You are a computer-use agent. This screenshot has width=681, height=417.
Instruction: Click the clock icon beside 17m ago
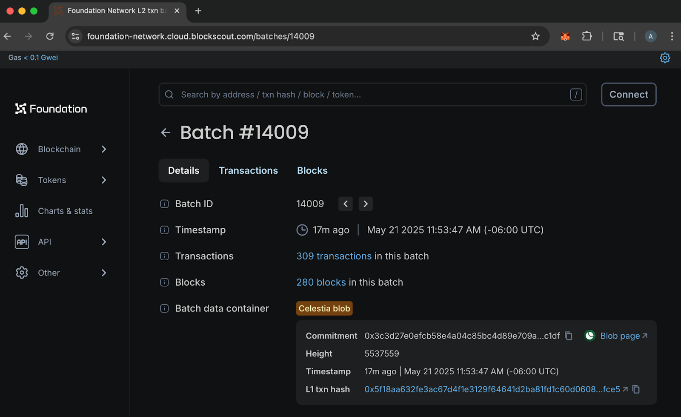[x=302, y=230]
